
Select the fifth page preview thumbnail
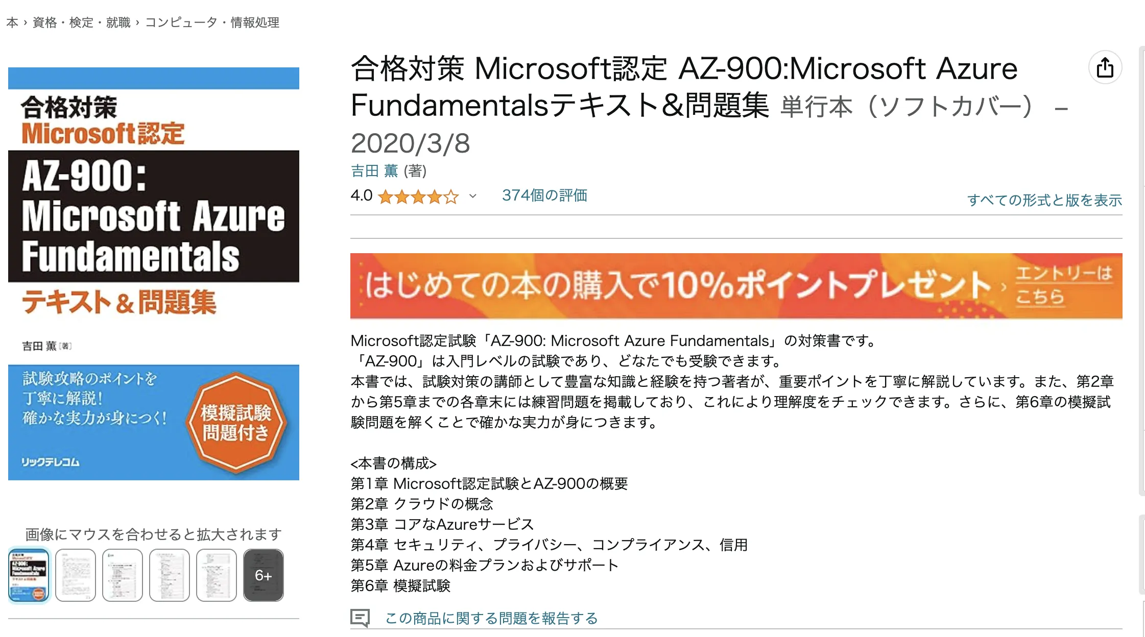[217, 575]
